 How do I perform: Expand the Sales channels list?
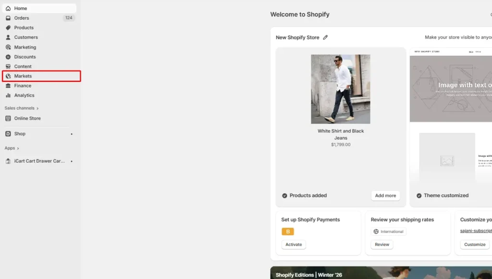coord(21,108)
